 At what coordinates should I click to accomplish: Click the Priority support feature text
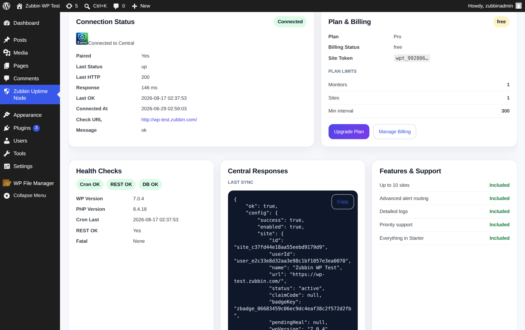396,225
